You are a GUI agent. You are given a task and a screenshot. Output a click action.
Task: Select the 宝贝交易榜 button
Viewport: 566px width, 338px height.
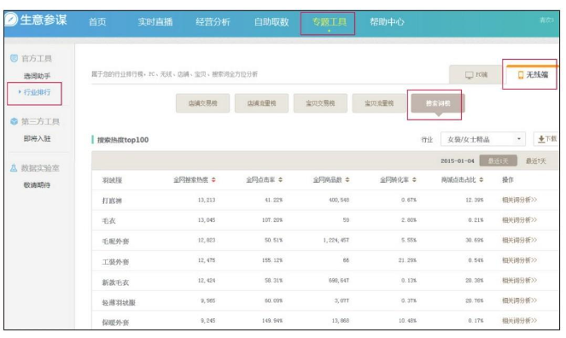(320, 103)
